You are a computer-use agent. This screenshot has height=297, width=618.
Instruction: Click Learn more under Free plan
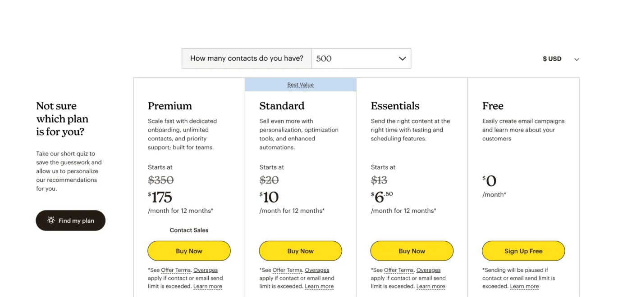524,286
